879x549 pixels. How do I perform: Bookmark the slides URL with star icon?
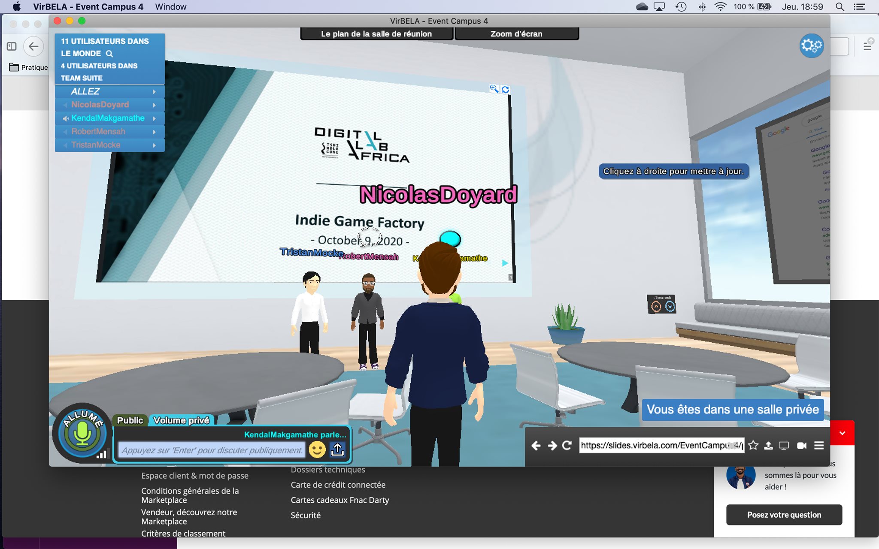753,446
